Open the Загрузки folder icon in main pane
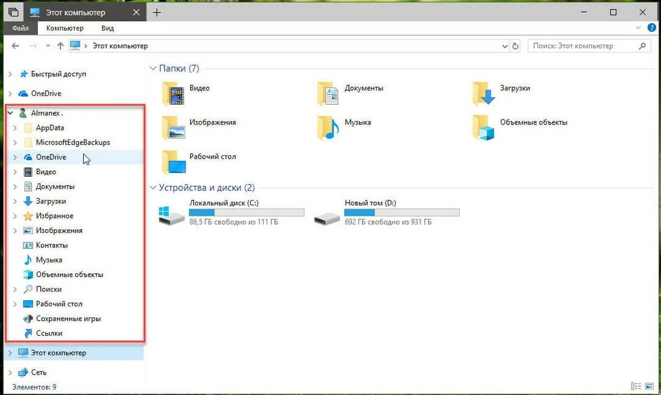Viewport: 661px width, 395px height. point(483,93)
